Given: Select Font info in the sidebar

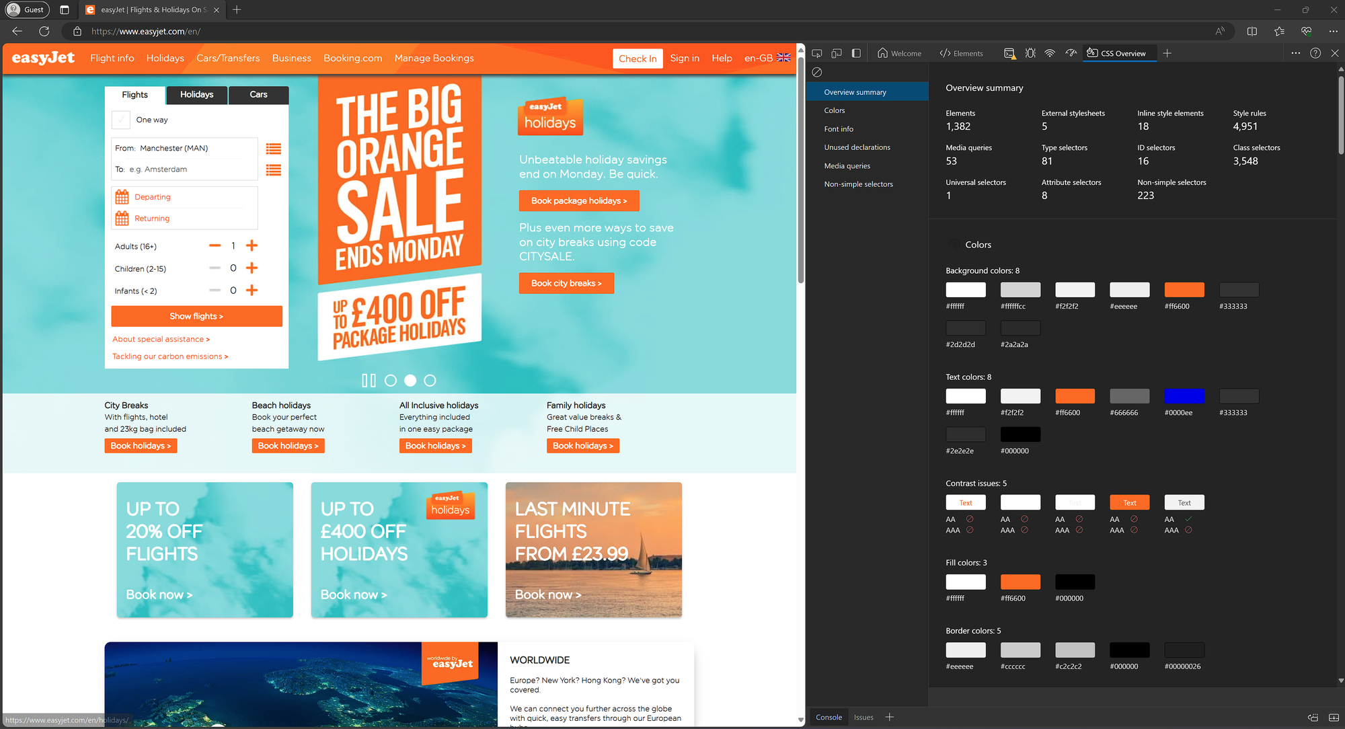Looking at the screenshot, I should tap(839, 129).
